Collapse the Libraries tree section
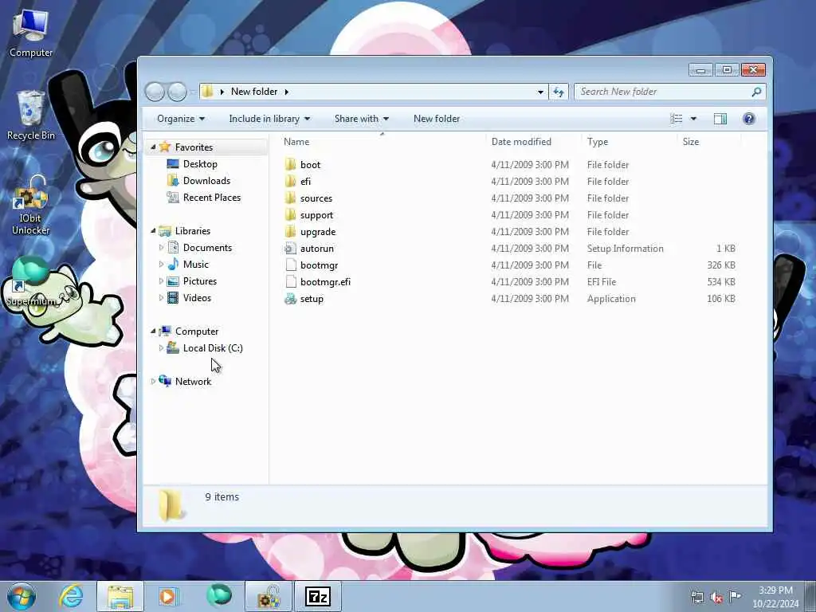Viewport: 816px width, 612px height. pos(154,230)
